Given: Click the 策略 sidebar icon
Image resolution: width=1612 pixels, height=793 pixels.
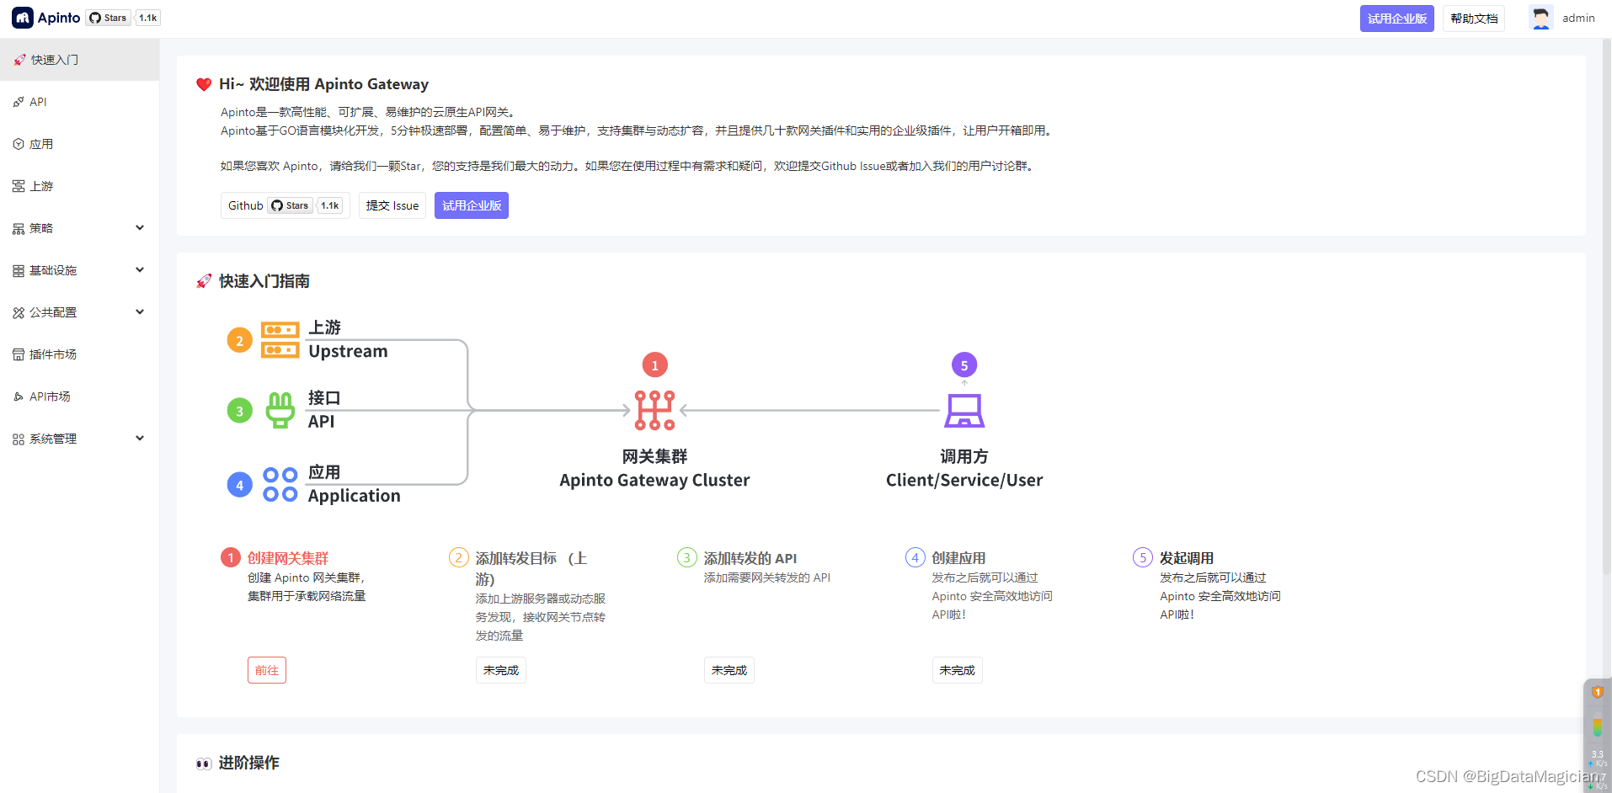Looking at the screenshot, I should 19,228.
